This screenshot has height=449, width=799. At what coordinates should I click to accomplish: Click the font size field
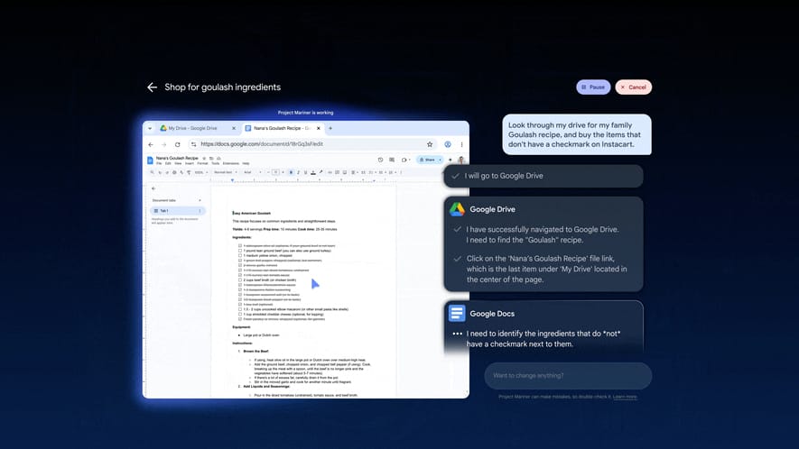[x=275, y=172]
